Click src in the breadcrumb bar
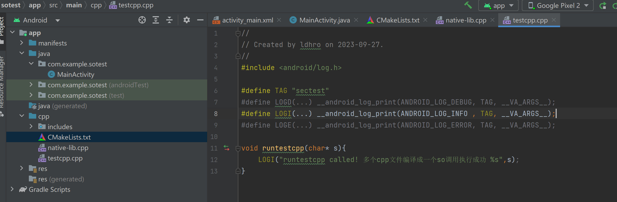The width and height of the screenshot is (617, 202). [53, 5]
